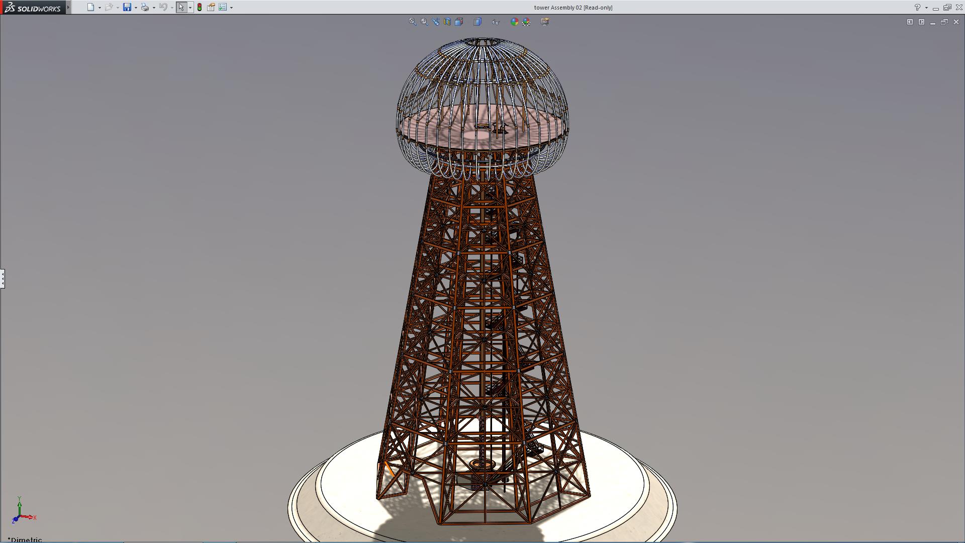965x543 pixels.
Task: Expand the Print dropdown arrow
Action: coord(154,8)
